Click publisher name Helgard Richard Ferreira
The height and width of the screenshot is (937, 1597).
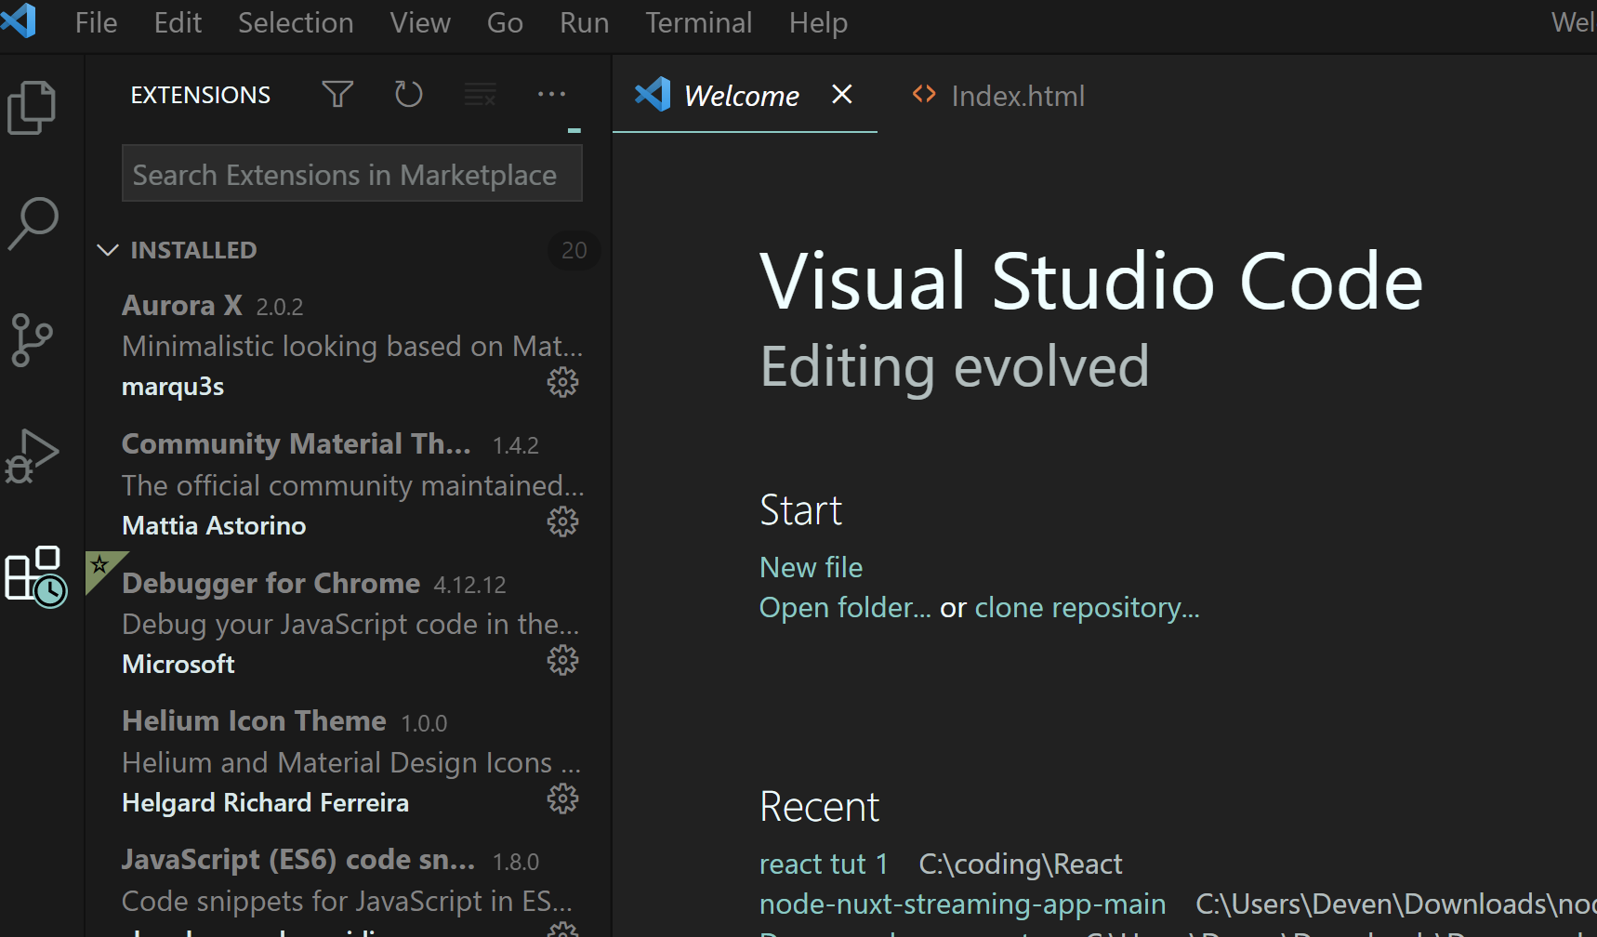265,802
